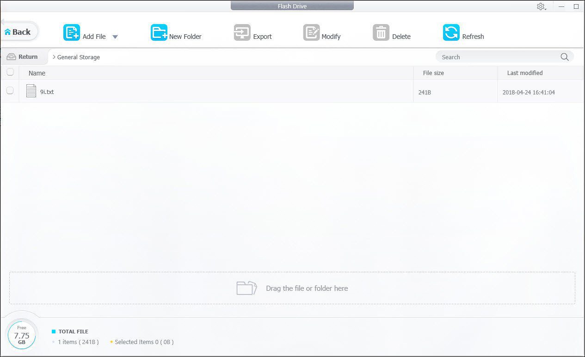Tick the checkbox for 9i.txt
Viewport: 585px width, 357px height.
pyautogui.click(x=10, y=91)
